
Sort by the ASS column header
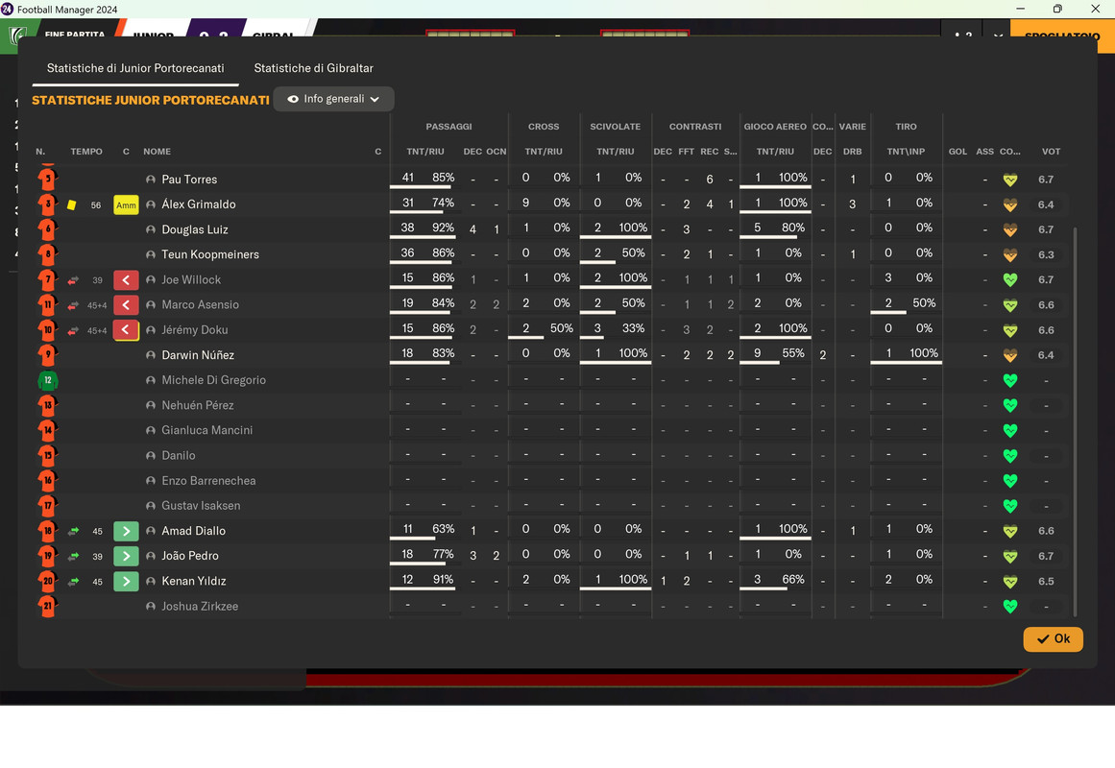pyautogui.click(x=985, y=152)
